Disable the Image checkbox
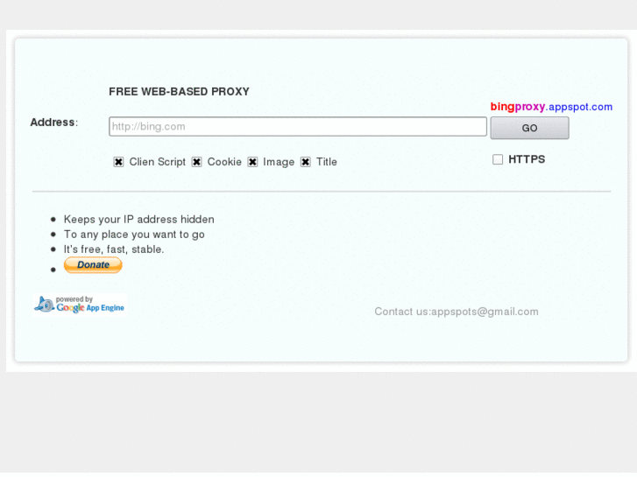This screenshot has height=477, width=637. 252,162
